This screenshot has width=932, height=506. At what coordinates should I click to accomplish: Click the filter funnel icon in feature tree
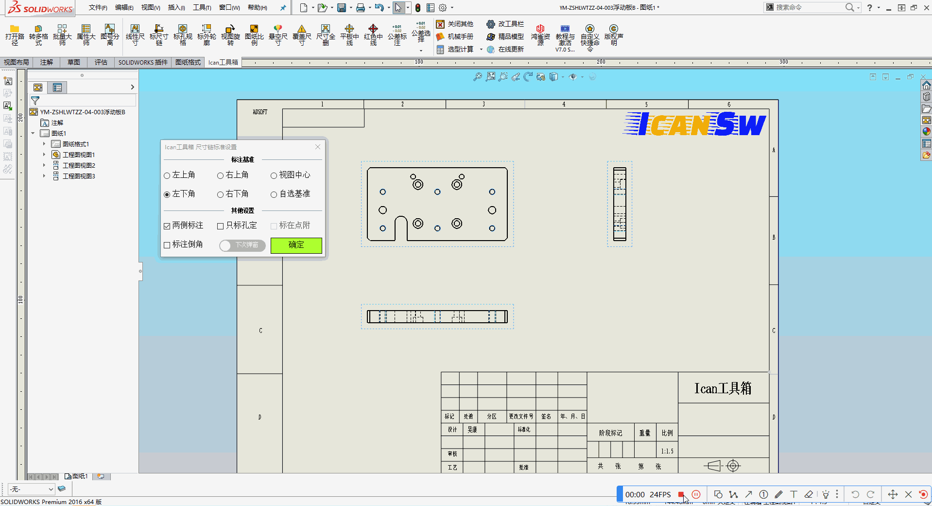point(35,101)
